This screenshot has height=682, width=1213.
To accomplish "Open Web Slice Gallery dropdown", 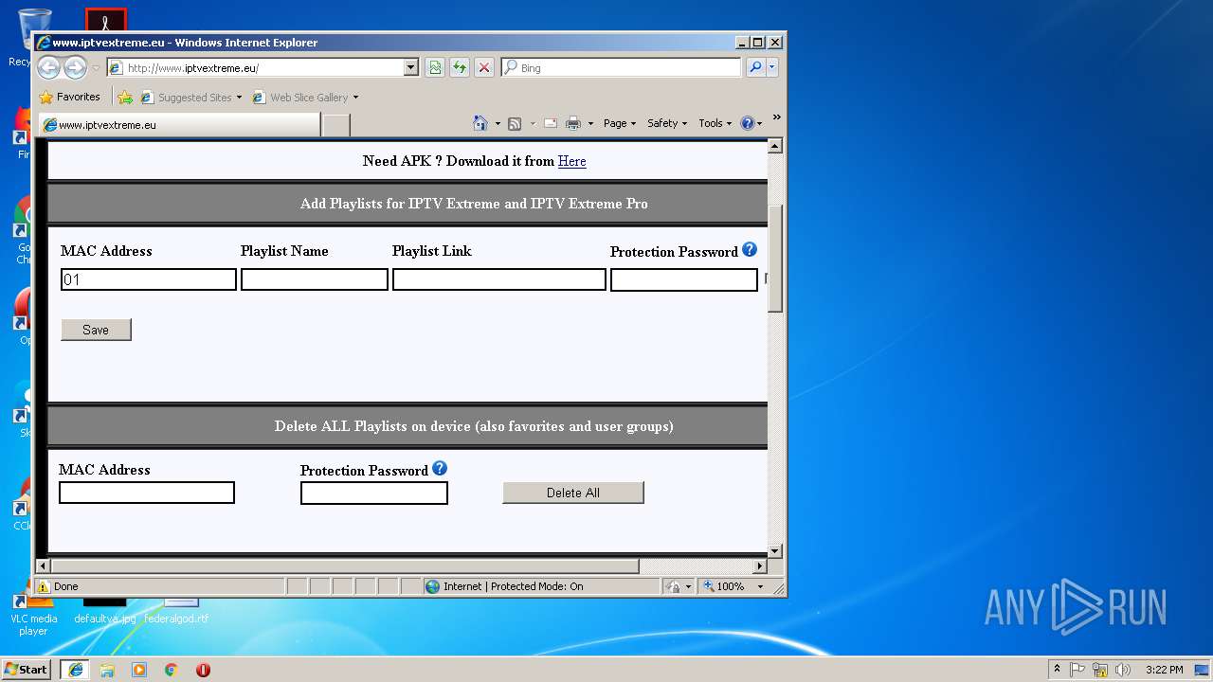I will 305,97.
